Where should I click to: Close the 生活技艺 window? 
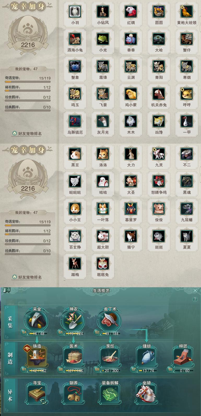coord(195,290)
